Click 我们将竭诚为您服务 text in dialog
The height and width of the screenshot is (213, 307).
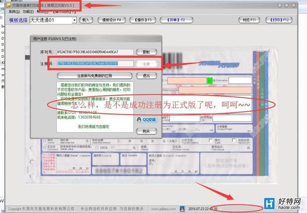(x=94, y=127)
